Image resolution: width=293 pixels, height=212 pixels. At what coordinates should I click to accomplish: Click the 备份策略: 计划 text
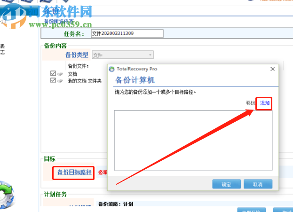[x=116, y=204]
